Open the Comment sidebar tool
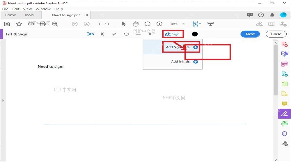The width and height of the screenshot is (291, 162). pyautogui.click(x=285, y=104)
